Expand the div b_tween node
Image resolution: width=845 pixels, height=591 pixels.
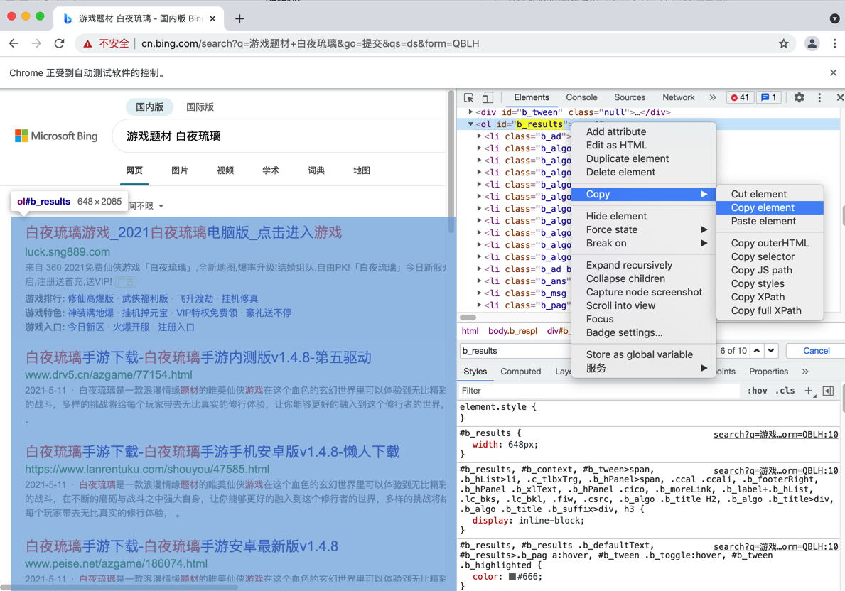[470, 112]
